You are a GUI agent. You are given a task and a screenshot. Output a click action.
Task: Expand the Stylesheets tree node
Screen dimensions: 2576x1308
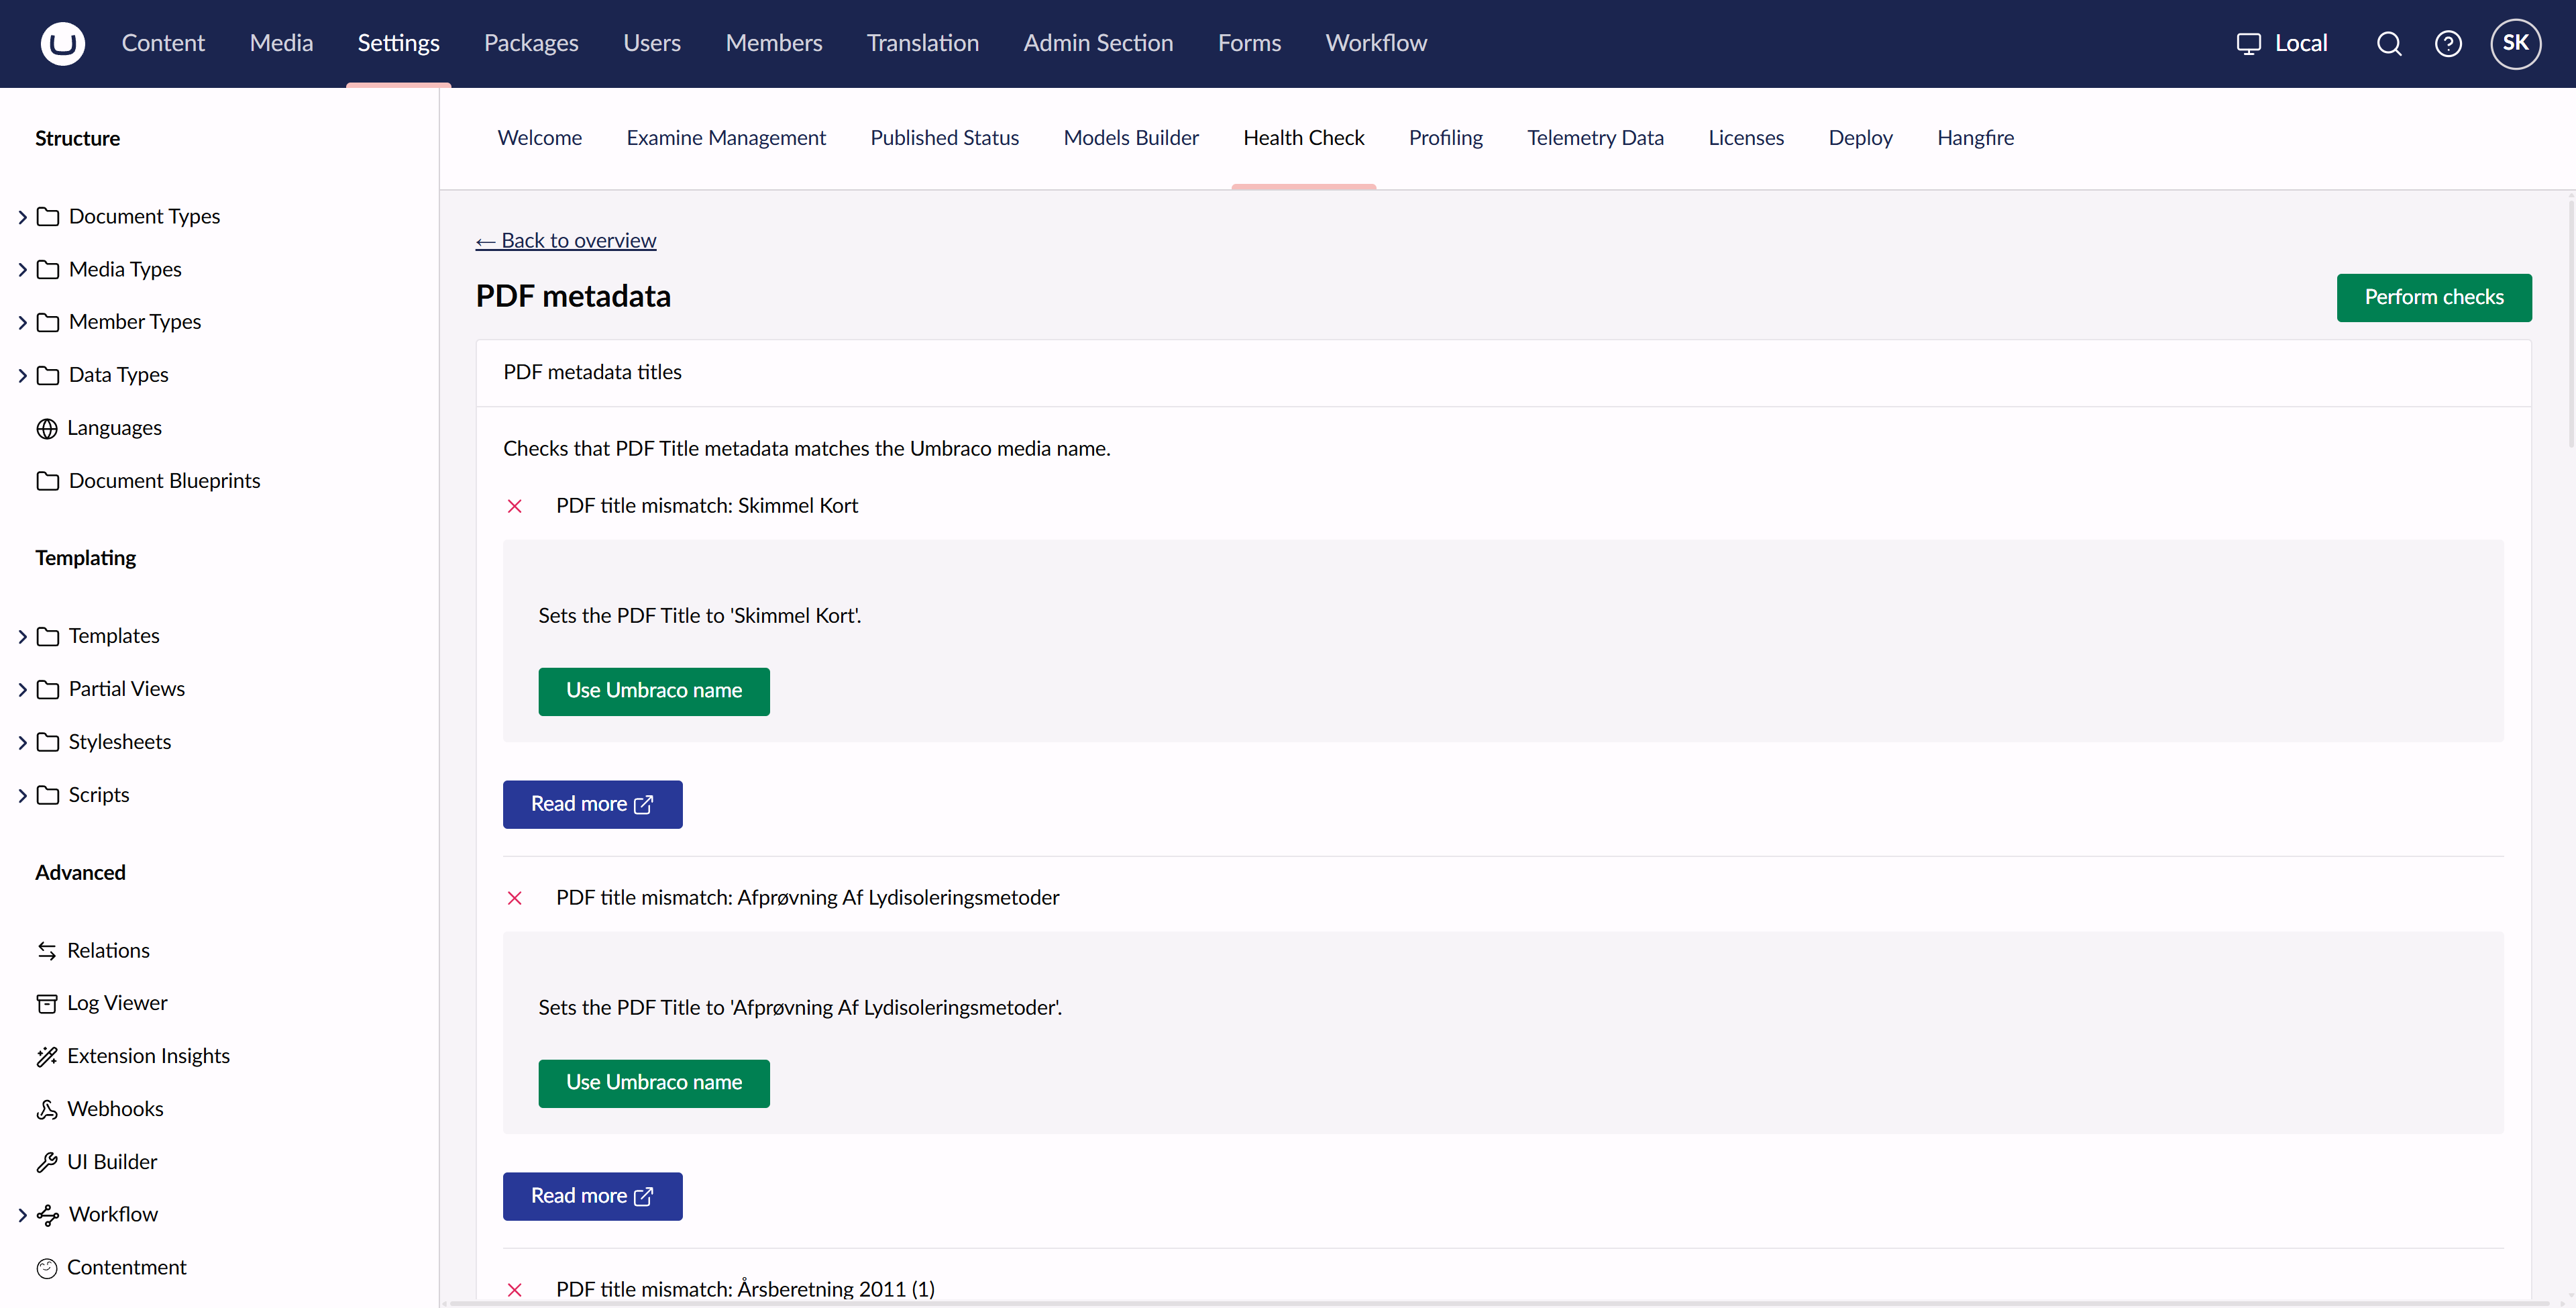22,742
